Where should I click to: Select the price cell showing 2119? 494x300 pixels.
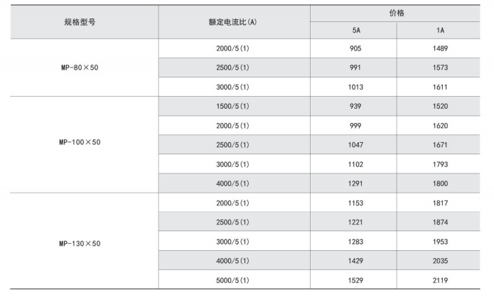coord(440,280)
